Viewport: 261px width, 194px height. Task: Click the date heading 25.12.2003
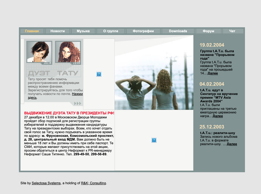(x=212, y=127)
